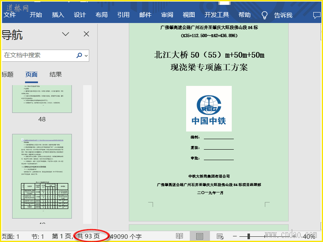Open the 设计 ribbon tab
Viewport: 323px width, 242px height.
click(80, 15)
